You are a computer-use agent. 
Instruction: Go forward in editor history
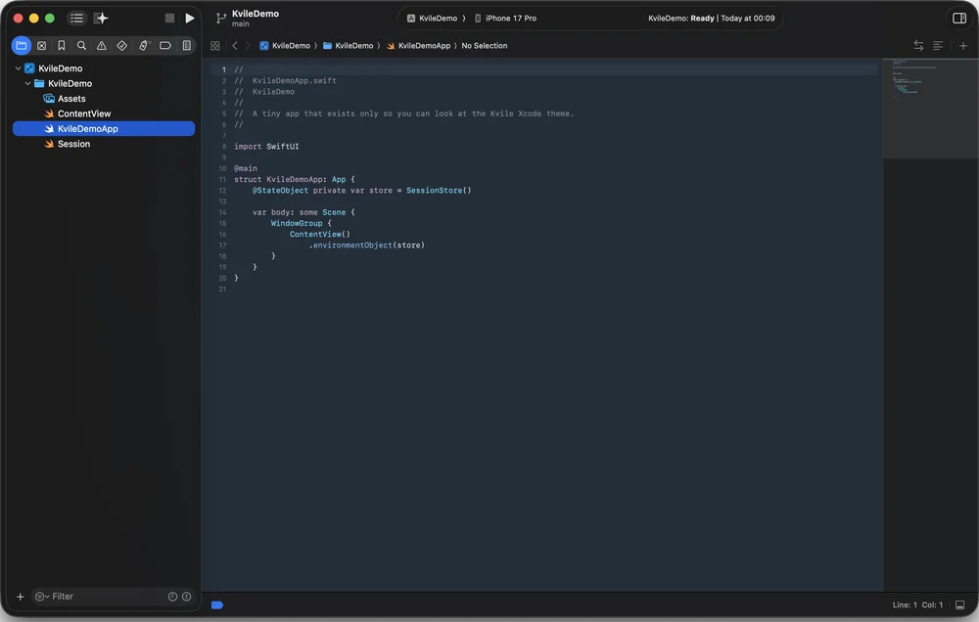coord(248,46)
